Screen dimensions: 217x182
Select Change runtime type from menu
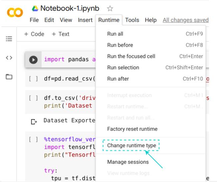(131, 146)
